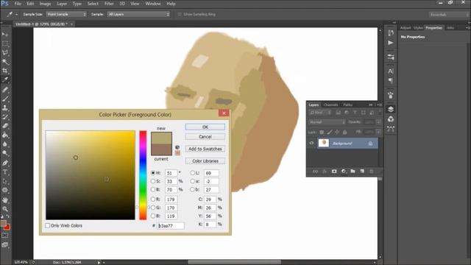Toggle Show Sampling Ring checkbox
The image size is (471, 265).
180,15
